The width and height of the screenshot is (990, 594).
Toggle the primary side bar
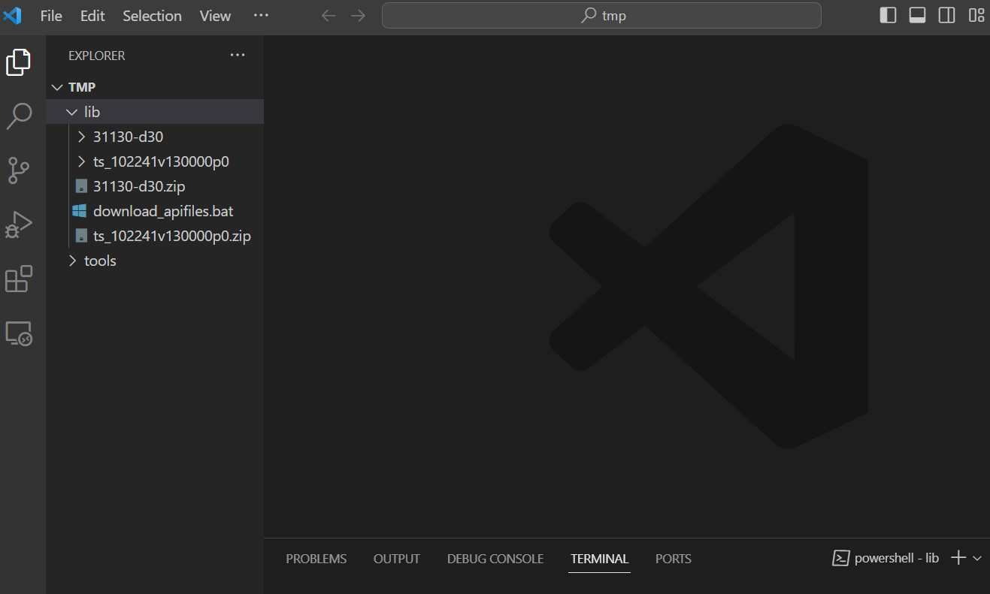click(x=888, y=15)
